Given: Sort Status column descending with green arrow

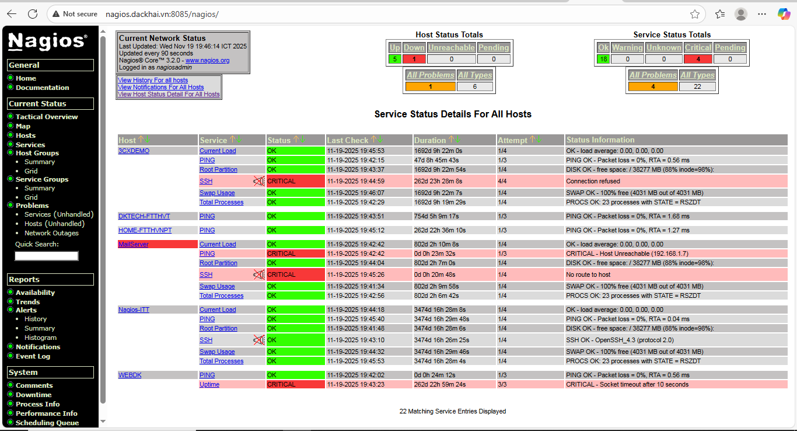Looking at the screenshot, I should click(303, 140).
